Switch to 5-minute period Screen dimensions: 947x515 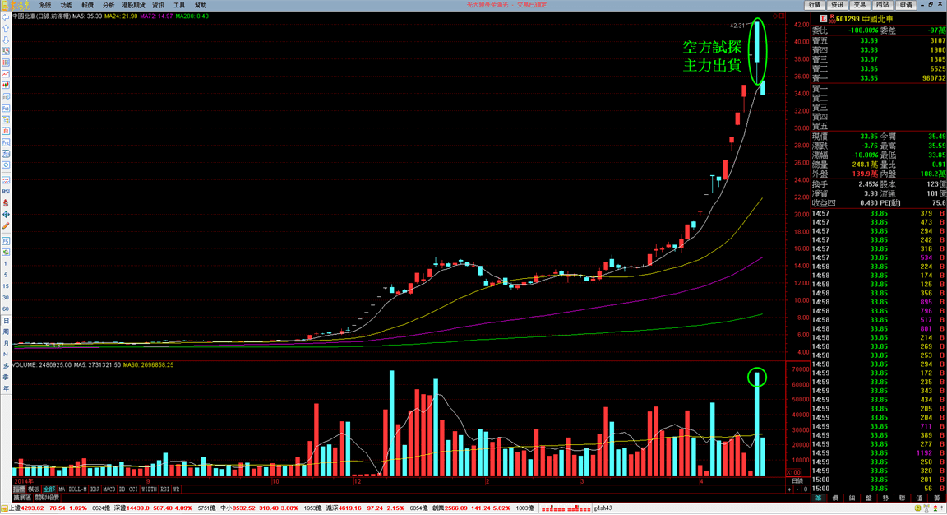(6, 275)
